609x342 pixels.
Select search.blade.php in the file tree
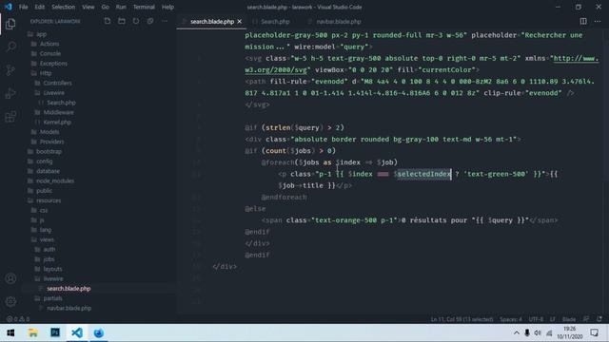[69, 289]
